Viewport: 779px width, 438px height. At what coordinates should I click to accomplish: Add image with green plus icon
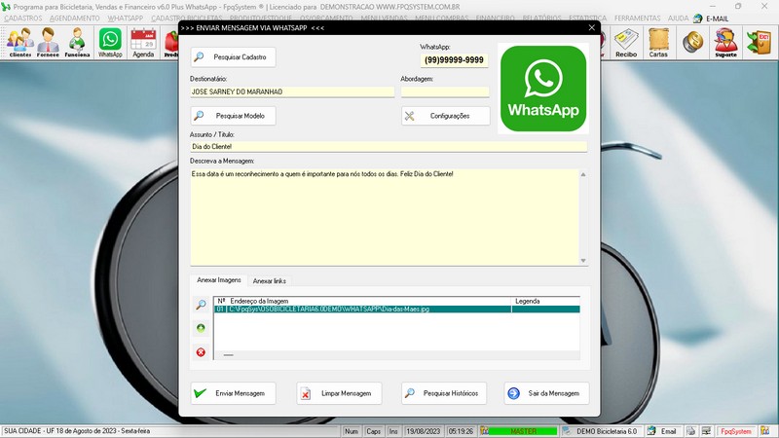[x=201, y=328]
